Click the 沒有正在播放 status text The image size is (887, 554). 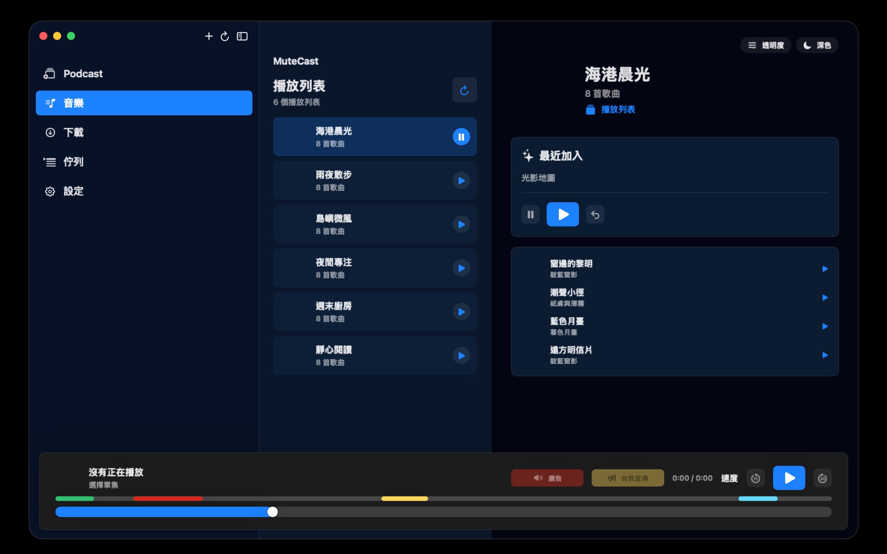pos(116,472)
